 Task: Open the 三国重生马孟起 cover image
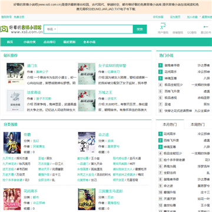click(x=87, y=199)
